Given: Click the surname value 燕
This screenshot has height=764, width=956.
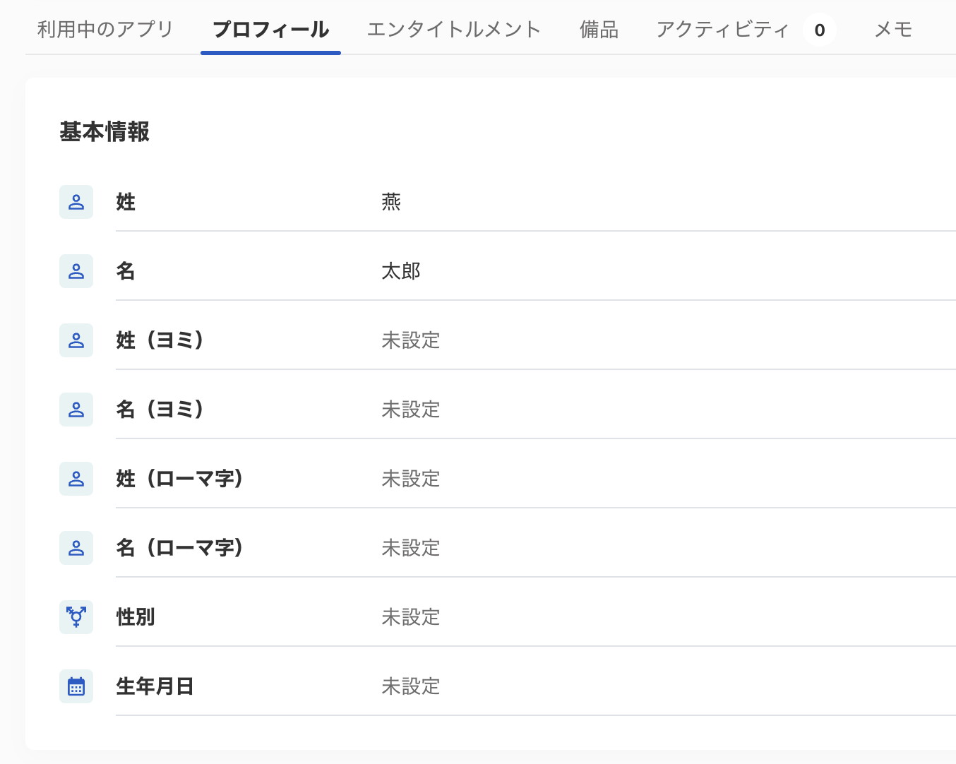Looking at the screenshot, I should click(x=391, y=203).
